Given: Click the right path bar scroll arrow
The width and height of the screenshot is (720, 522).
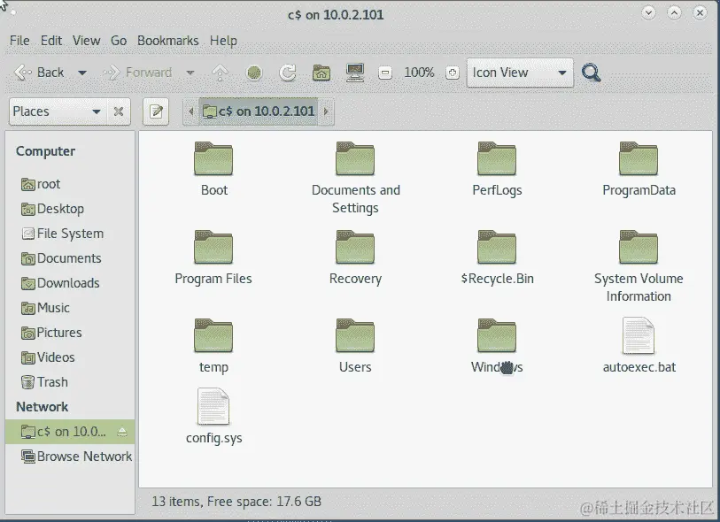Looking at the screenshot, I should tap(326, 111).
